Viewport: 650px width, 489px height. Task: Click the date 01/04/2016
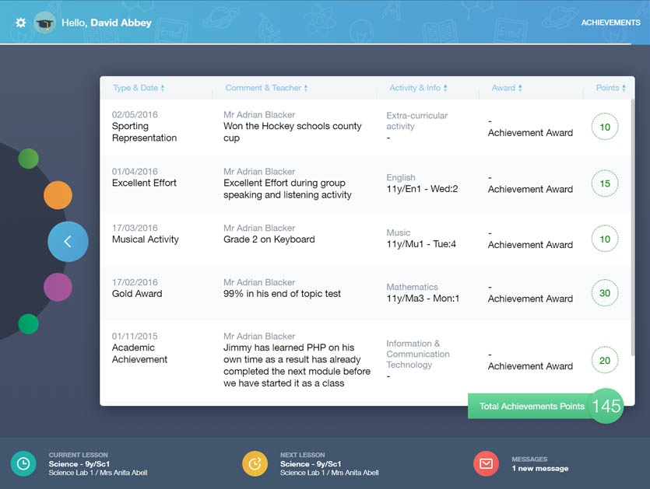tap(135, 171)
